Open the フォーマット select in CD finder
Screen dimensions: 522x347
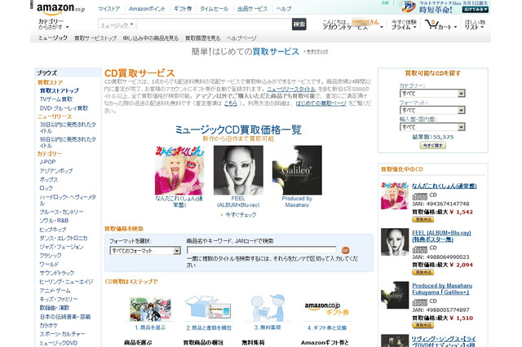[432, 110]
